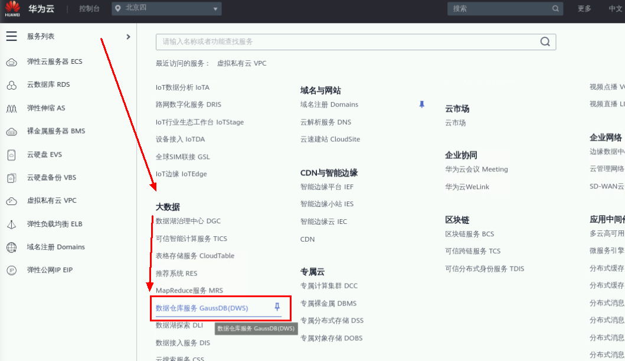Viewport: 625px width, 361px height.
Task: Open 华为云WeLink link
Action: coord(467,187)
